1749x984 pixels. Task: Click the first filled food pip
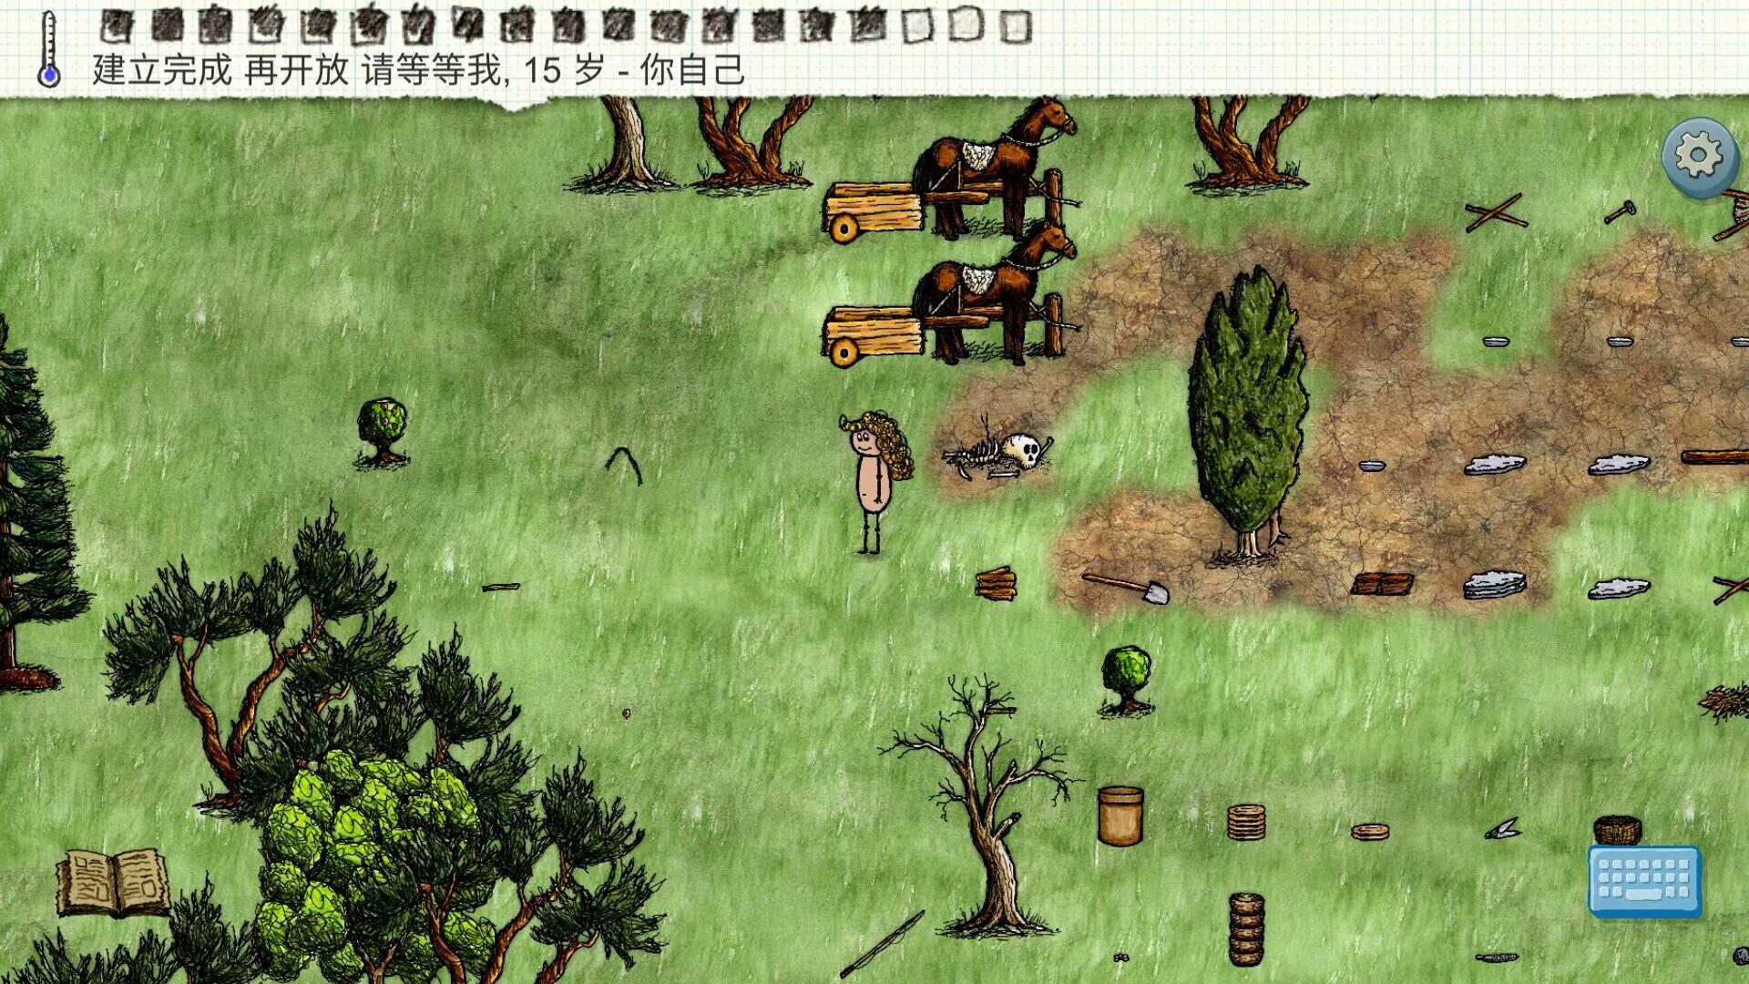(x=115, y=26)
